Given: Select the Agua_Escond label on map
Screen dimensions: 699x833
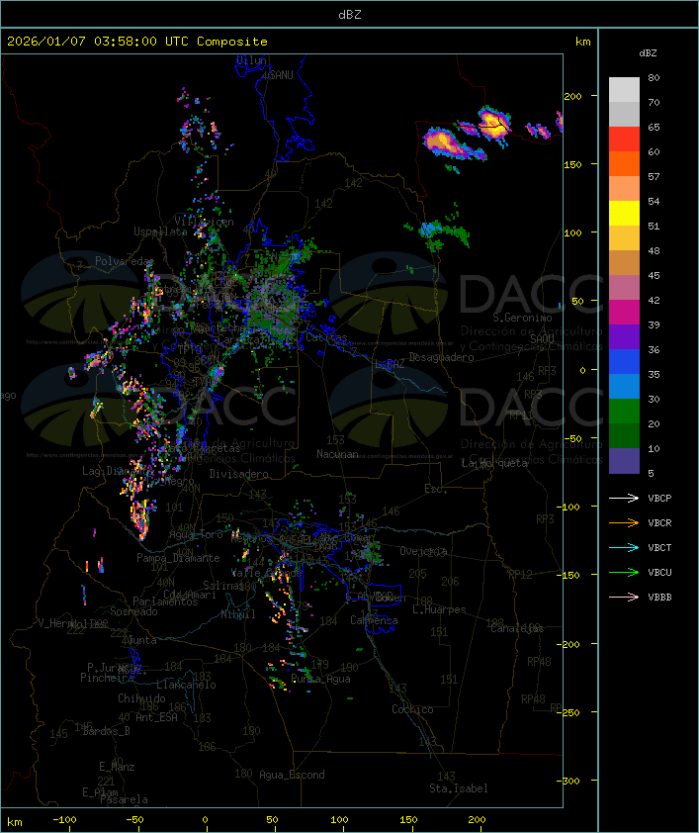Looking at the screenshot, I should click(292, 775).
